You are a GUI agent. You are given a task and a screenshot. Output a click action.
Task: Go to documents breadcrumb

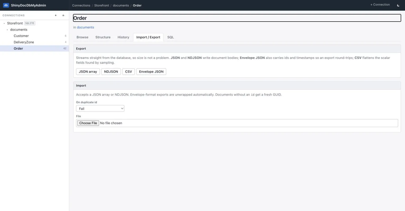[x=121, y=5]
